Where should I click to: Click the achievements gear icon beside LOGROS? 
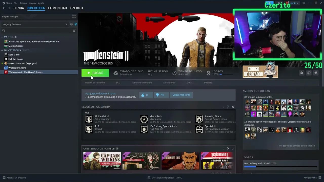tap(208, 73)
